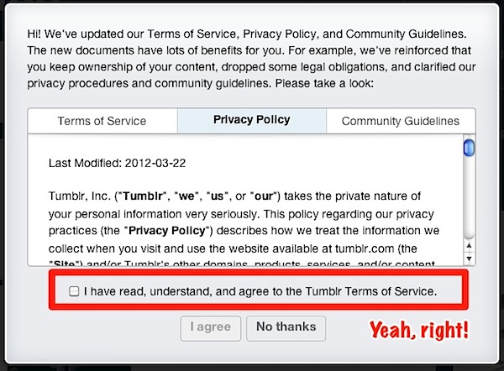Click the I agree button

click(211, 328)
